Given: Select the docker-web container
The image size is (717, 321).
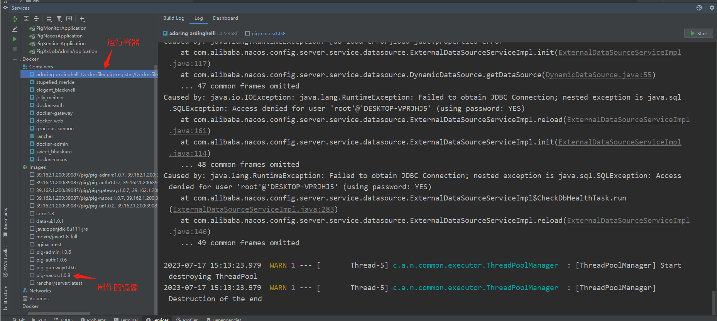Looking at the screenshot, I should 49,121.
